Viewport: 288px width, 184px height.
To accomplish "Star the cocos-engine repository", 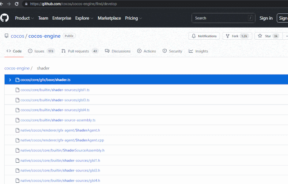I will (268, 36).
